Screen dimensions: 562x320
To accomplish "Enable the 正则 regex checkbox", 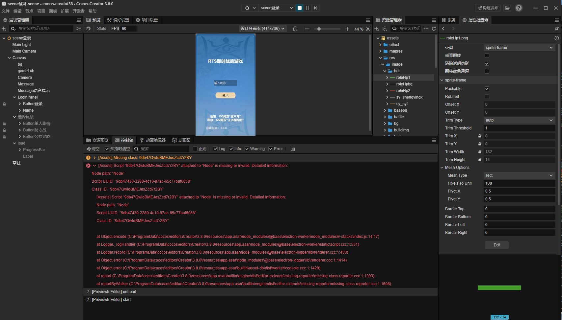I will pyautogui.click(x=195, y=149).
